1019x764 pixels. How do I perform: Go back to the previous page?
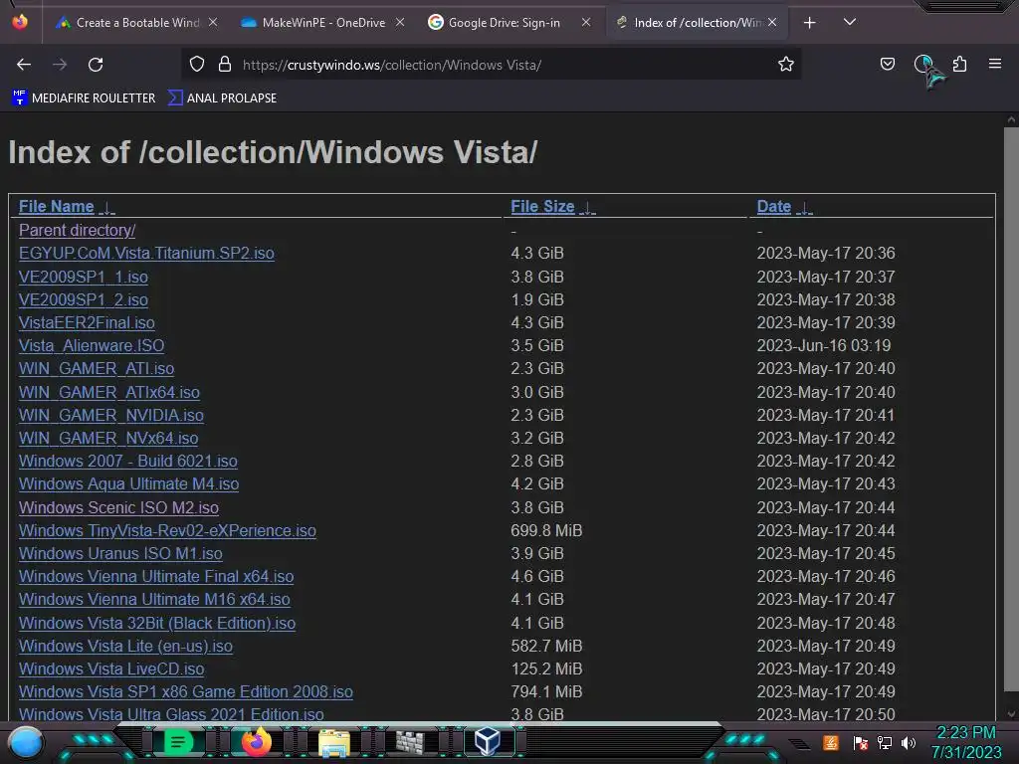(24, 65)
